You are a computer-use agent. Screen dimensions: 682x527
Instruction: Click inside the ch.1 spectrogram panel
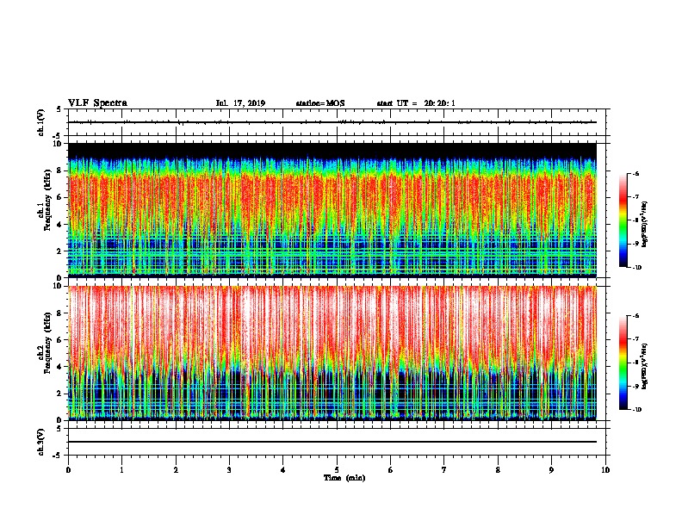(332, 210)
